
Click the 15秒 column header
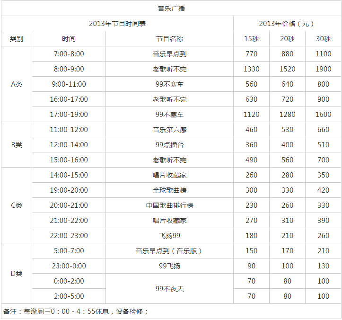(x=251, y=39)
